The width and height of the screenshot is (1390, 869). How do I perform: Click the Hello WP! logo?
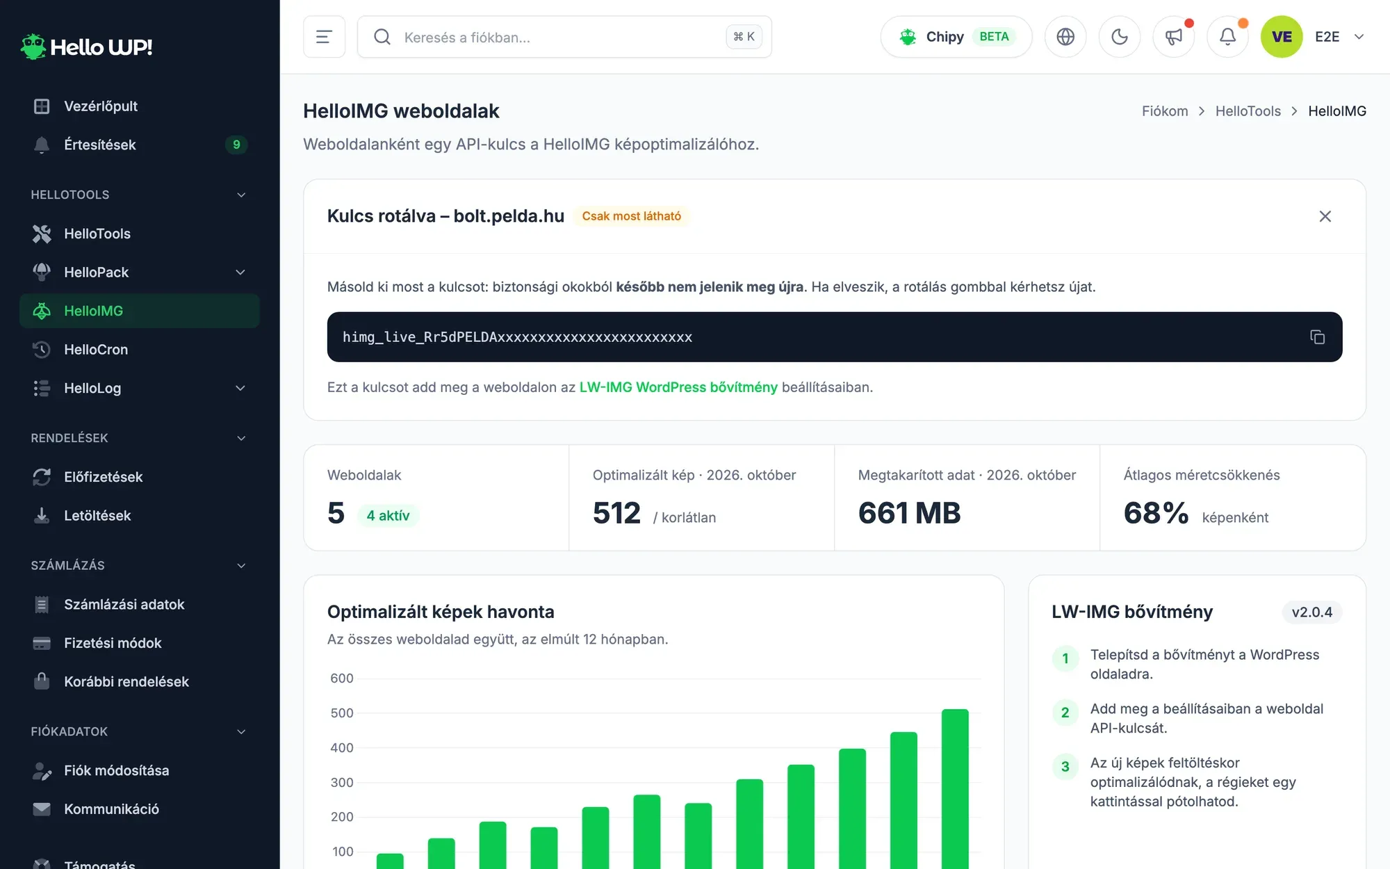[x=87, y=47]
